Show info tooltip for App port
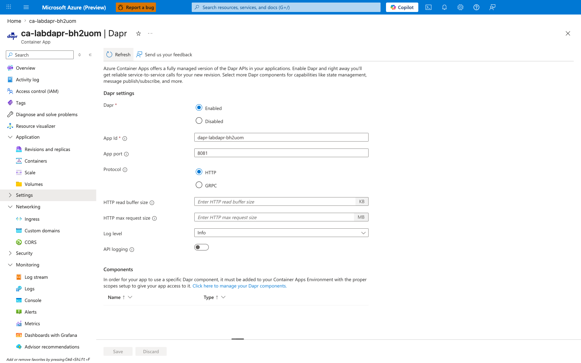Screen dimensions: 581x363 click(x=126, y=154)
